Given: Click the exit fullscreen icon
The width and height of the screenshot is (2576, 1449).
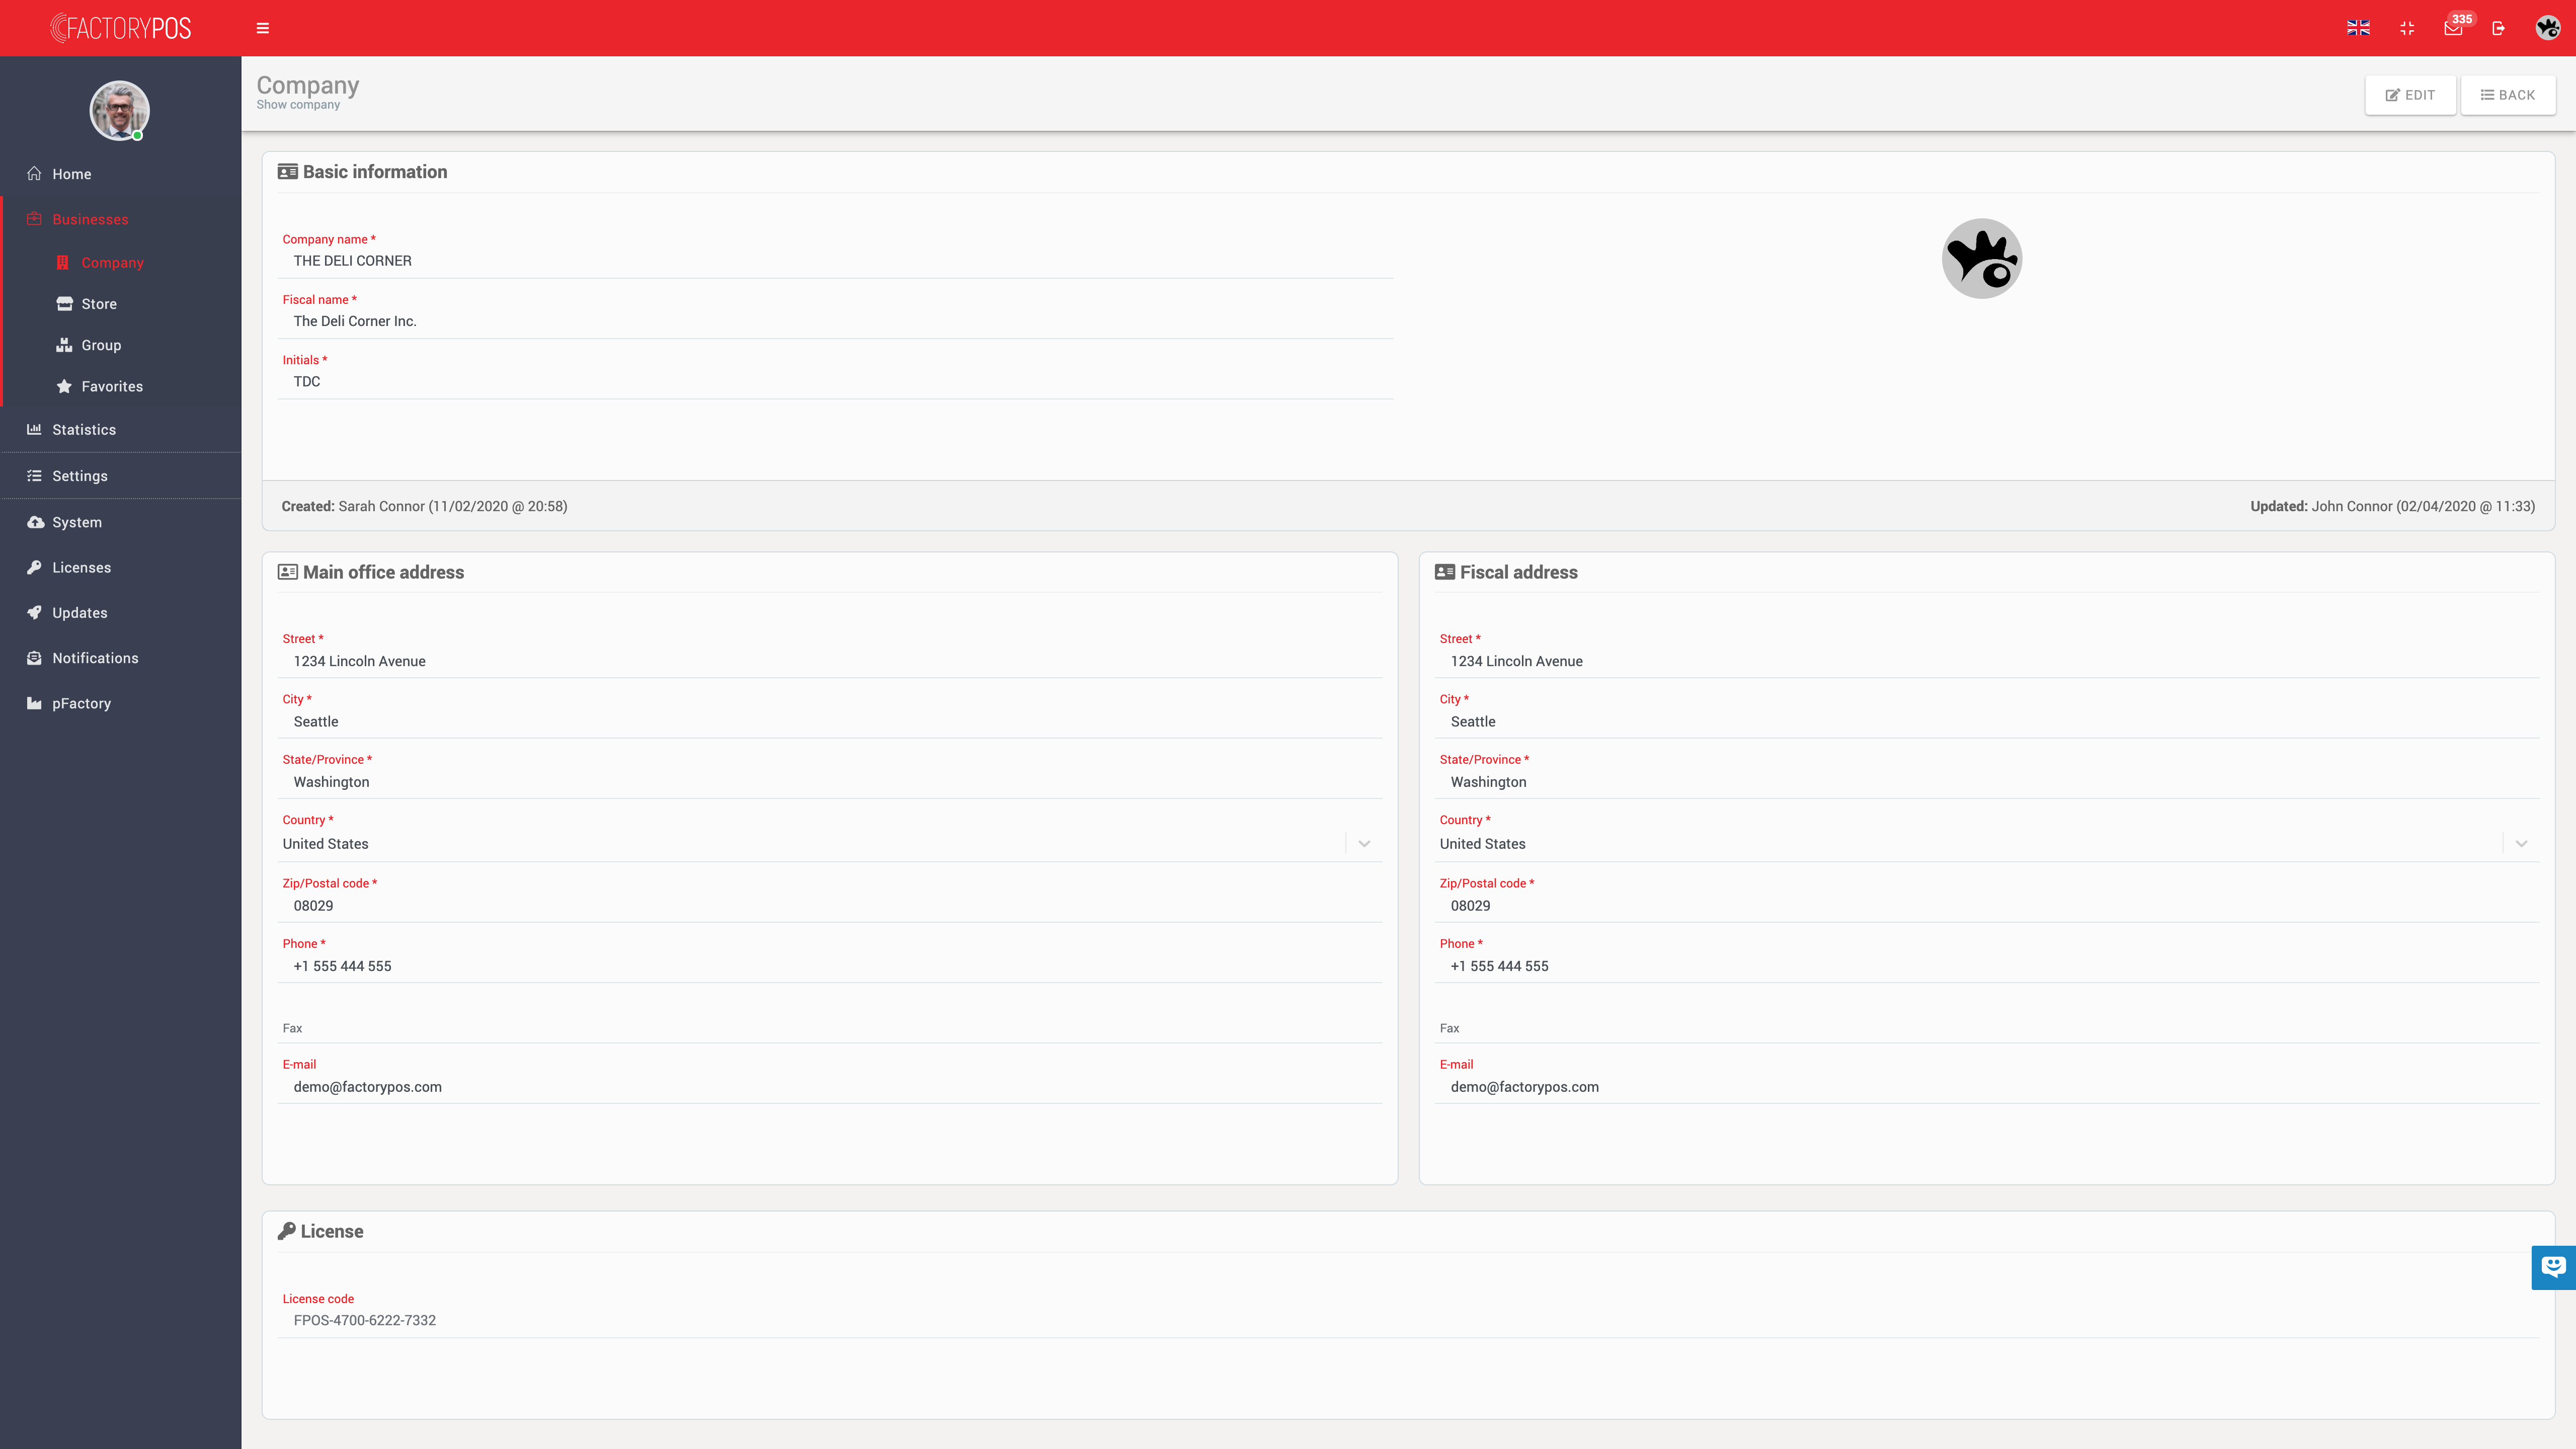Looking at the screenshot, I should point(2407,28).
